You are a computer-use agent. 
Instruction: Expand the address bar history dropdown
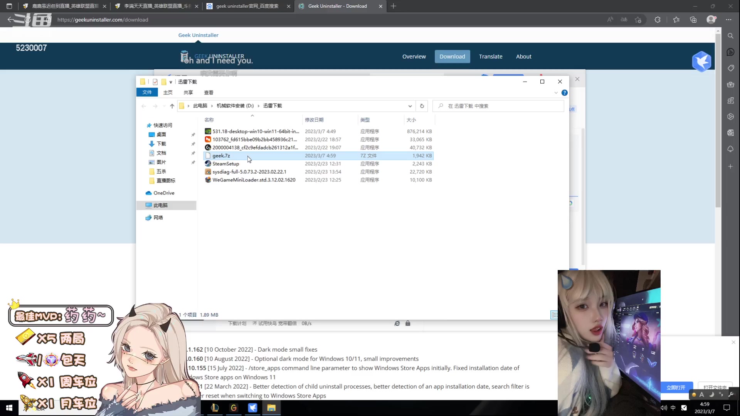click(x=410, y=106)
